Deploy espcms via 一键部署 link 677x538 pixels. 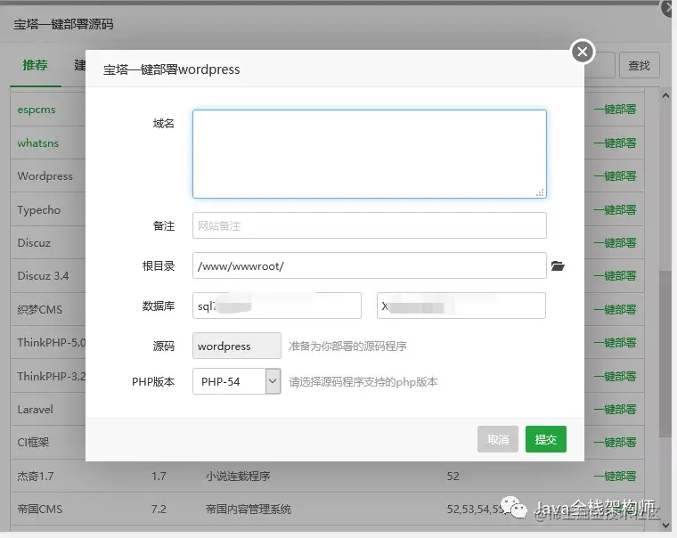(616, 110)
